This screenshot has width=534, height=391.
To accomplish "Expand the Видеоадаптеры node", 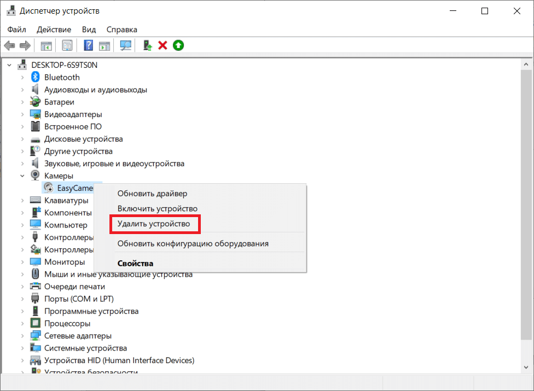I will coord(22,114).
